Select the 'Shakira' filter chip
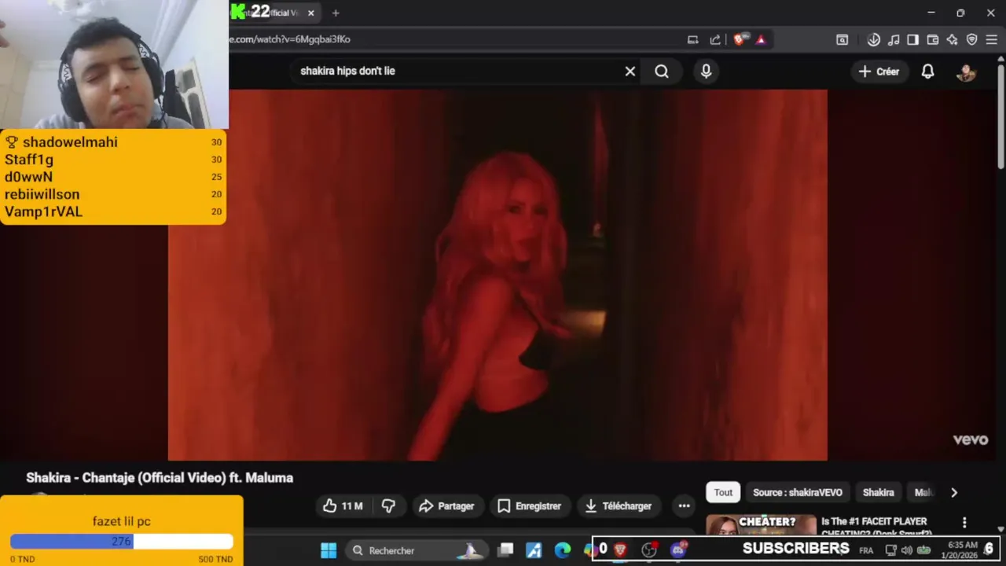This screenshot has width=1006, height=566. 878,492
